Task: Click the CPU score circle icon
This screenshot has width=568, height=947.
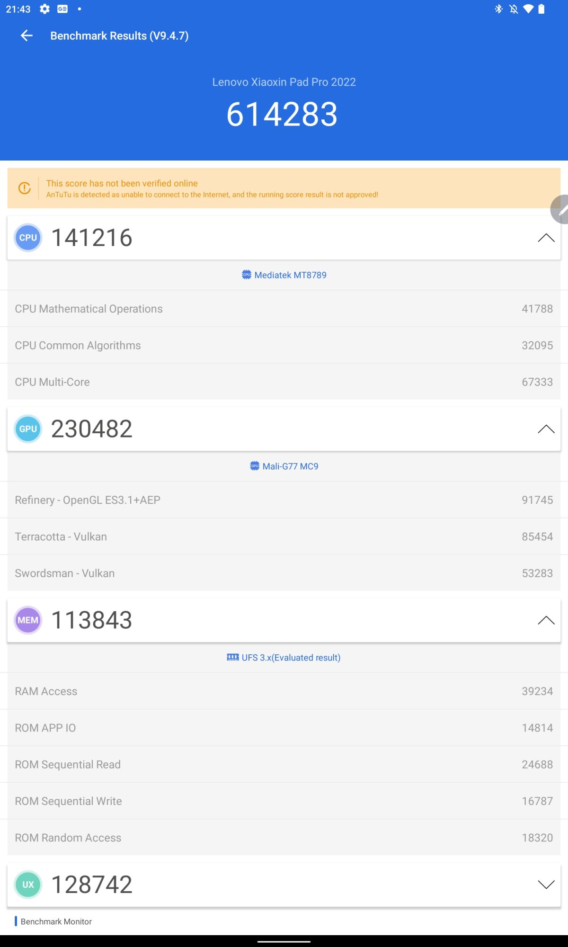Action: tap(28, 238)
